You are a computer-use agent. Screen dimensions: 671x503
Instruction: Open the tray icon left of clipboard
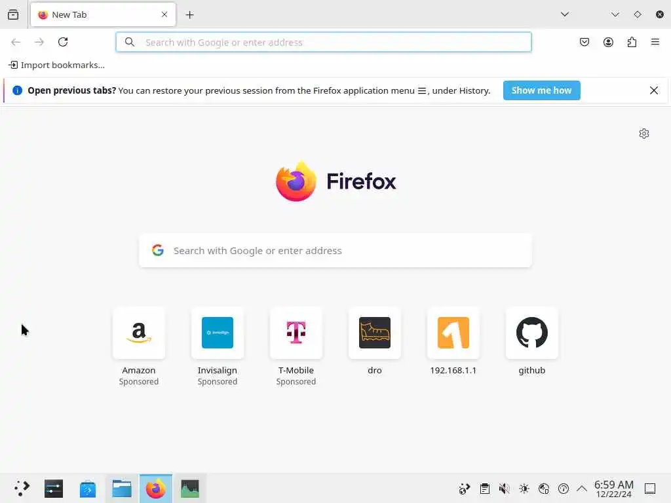click(x=465, y=489)
